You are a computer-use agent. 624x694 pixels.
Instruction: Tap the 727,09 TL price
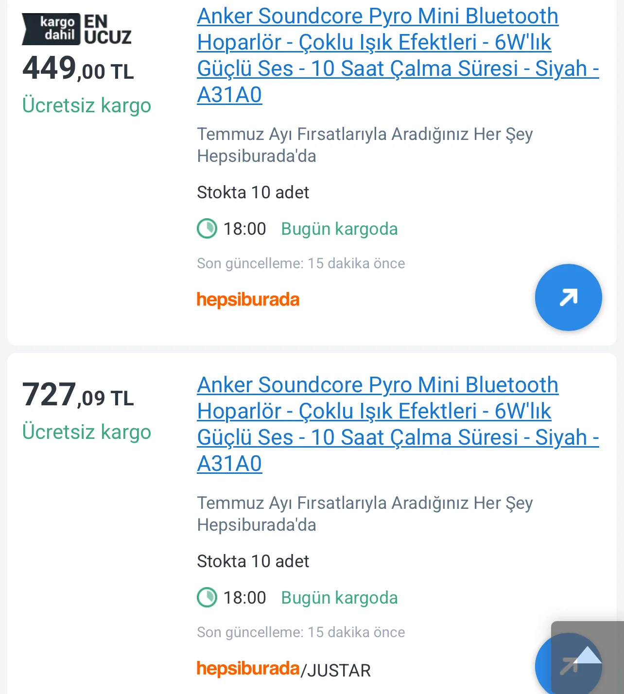point(78,395)
